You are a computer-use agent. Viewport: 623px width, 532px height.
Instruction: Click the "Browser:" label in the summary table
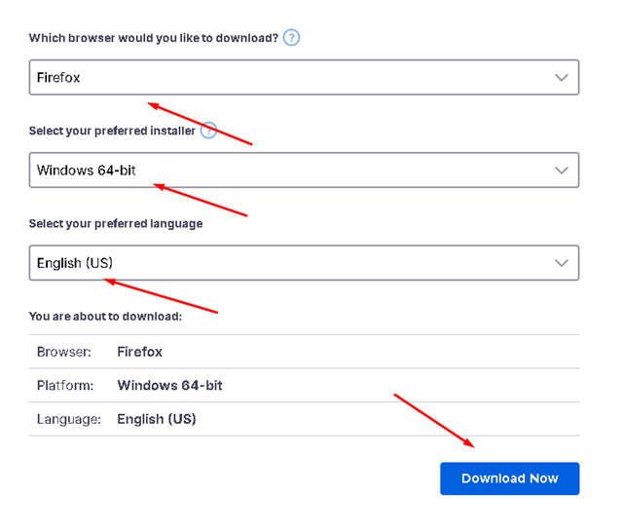(x=64, y=352)
